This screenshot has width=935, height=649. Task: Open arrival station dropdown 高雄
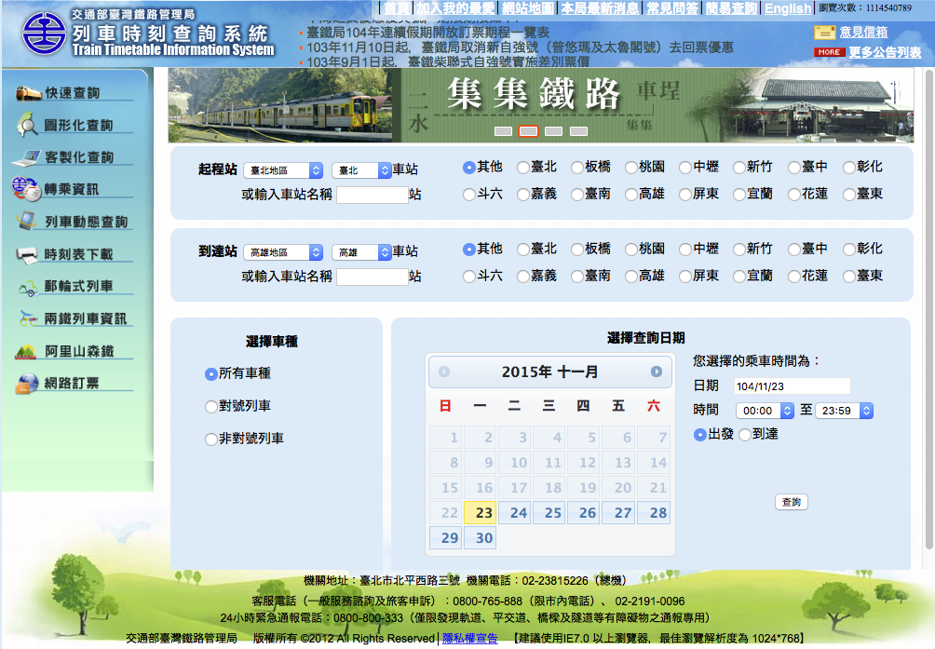coord(361,252)
